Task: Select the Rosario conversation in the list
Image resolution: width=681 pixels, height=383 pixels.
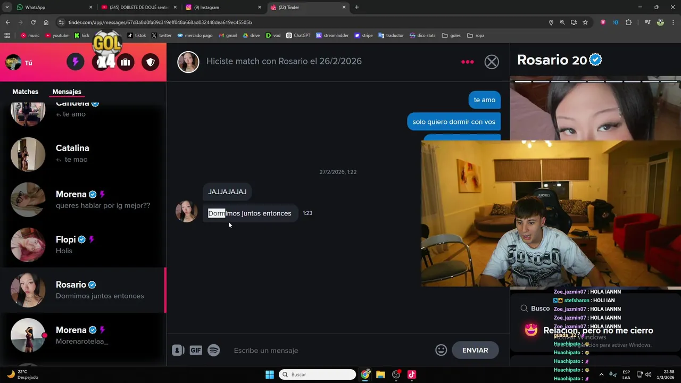Action: 83,290
